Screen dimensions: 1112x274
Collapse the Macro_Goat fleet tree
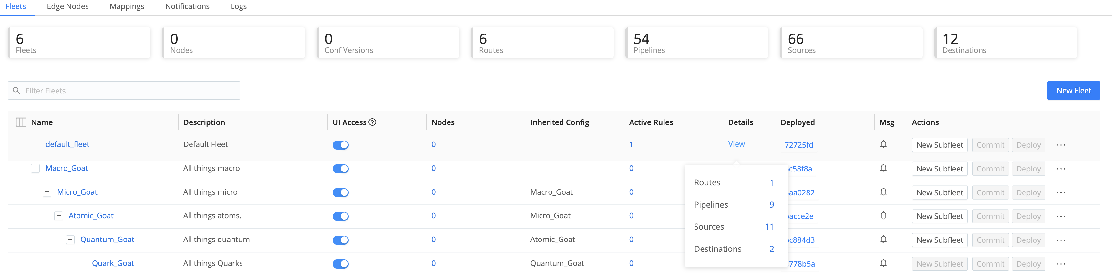36,169
